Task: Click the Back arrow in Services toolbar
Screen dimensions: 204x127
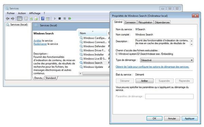Action: [x=7, y=19]
